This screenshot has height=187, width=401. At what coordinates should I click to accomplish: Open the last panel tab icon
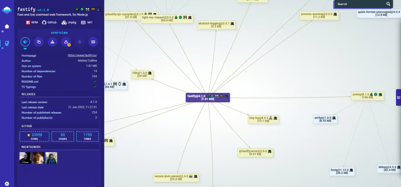pos(93,42)
